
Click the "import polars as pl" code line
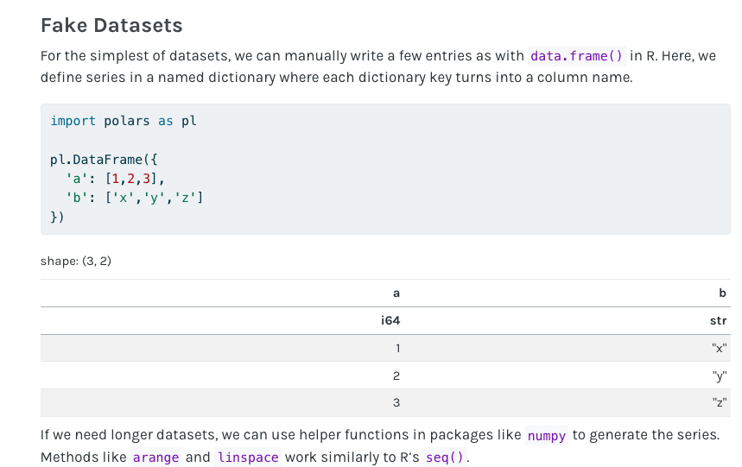click(x=124, y=121)
